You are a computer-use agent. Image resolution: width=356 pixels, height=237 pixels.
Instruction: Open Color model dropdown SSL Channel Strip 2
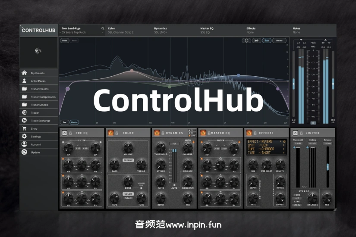[x=121, y=32]
